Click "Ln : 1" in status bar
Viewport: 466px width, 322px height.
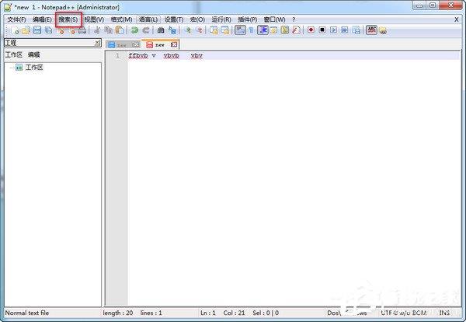(x=207, y=313)
